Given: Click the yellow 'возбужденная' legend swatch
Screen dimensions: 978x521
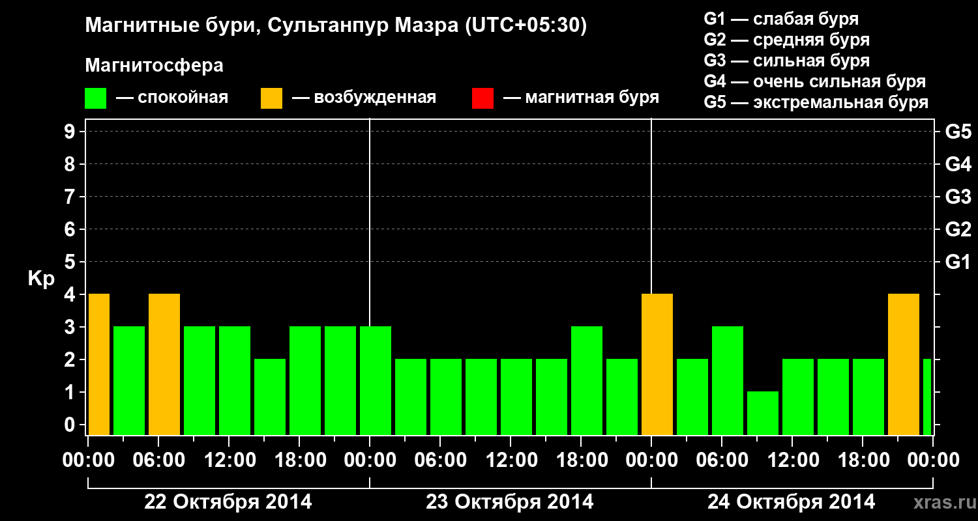Looking at the screenshot, I should tap(272, 98).
